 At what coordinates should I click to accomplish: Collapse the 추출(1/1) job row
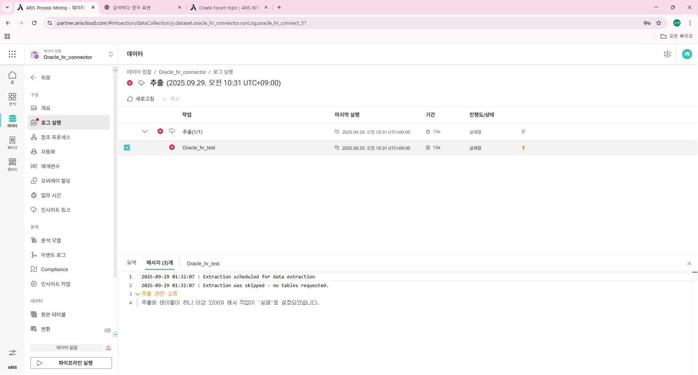click(145, 132)
